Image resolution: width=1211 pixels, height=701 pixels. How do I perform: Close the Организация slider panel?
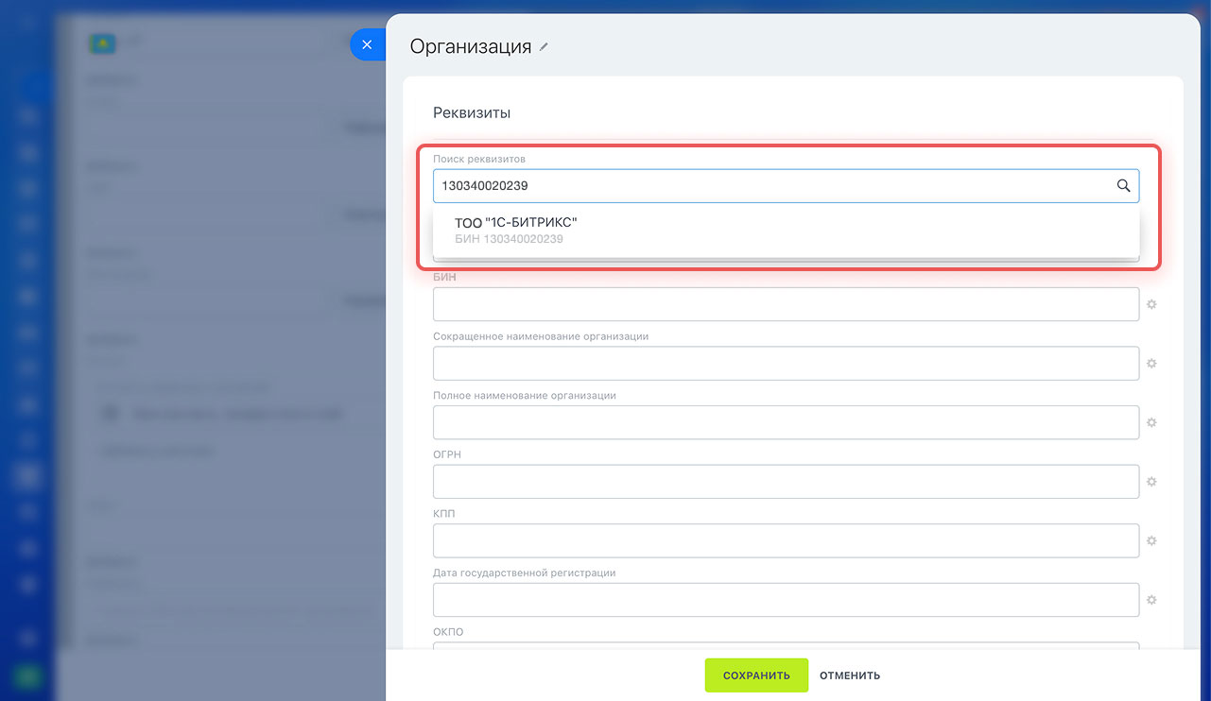pos(367,44)
